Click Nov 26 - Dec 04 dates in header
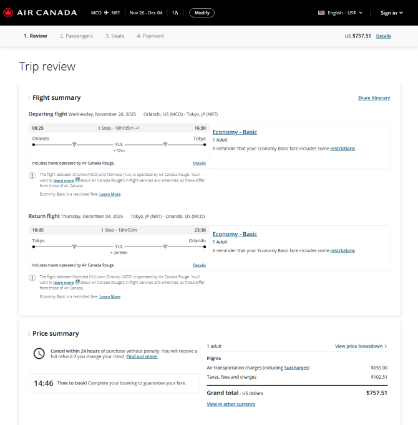The height and width of the screenshot is (425, 418). [x=146, y=12]
